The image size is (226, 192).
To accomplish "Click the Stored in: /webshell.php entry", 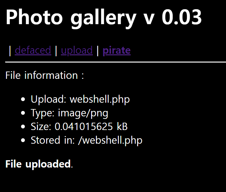I will (86, 140).
